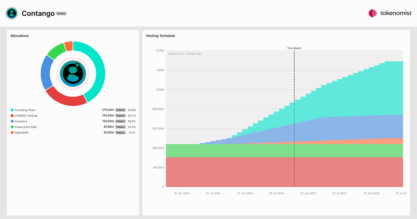The height and width of the screenshot is (219, 417).
Task: Click the 10.4% percentage
Action: pyautogui.click(x=132, y=127)
